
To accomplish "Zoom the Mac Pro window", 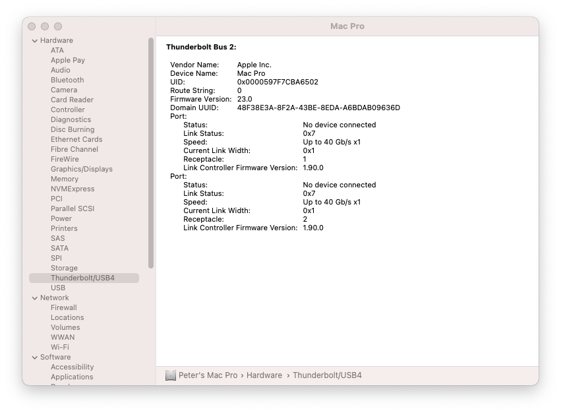I will coord(58,26).
